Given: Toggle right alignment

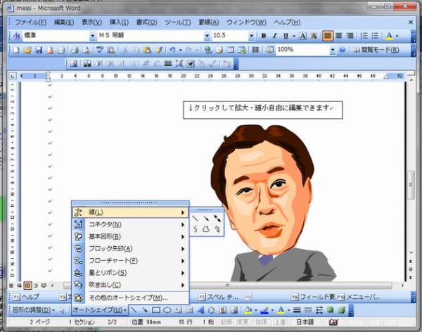Looking at the screenshot, I should pyautogui.click(x=350, y=36).
